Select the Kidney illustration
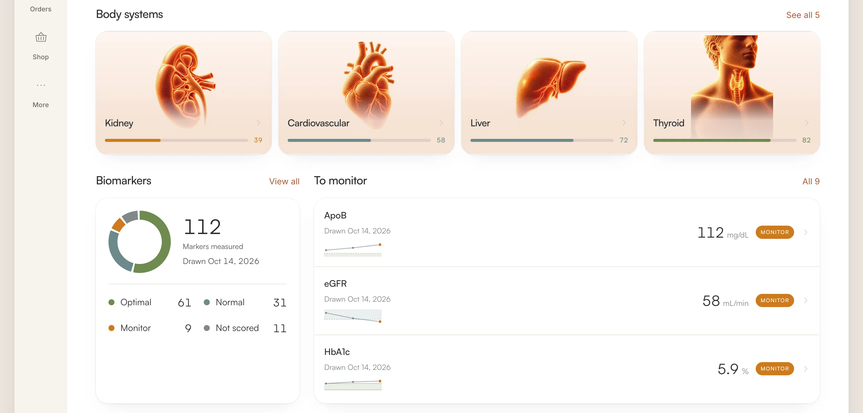Screen dimensions: 863x413 185,86
